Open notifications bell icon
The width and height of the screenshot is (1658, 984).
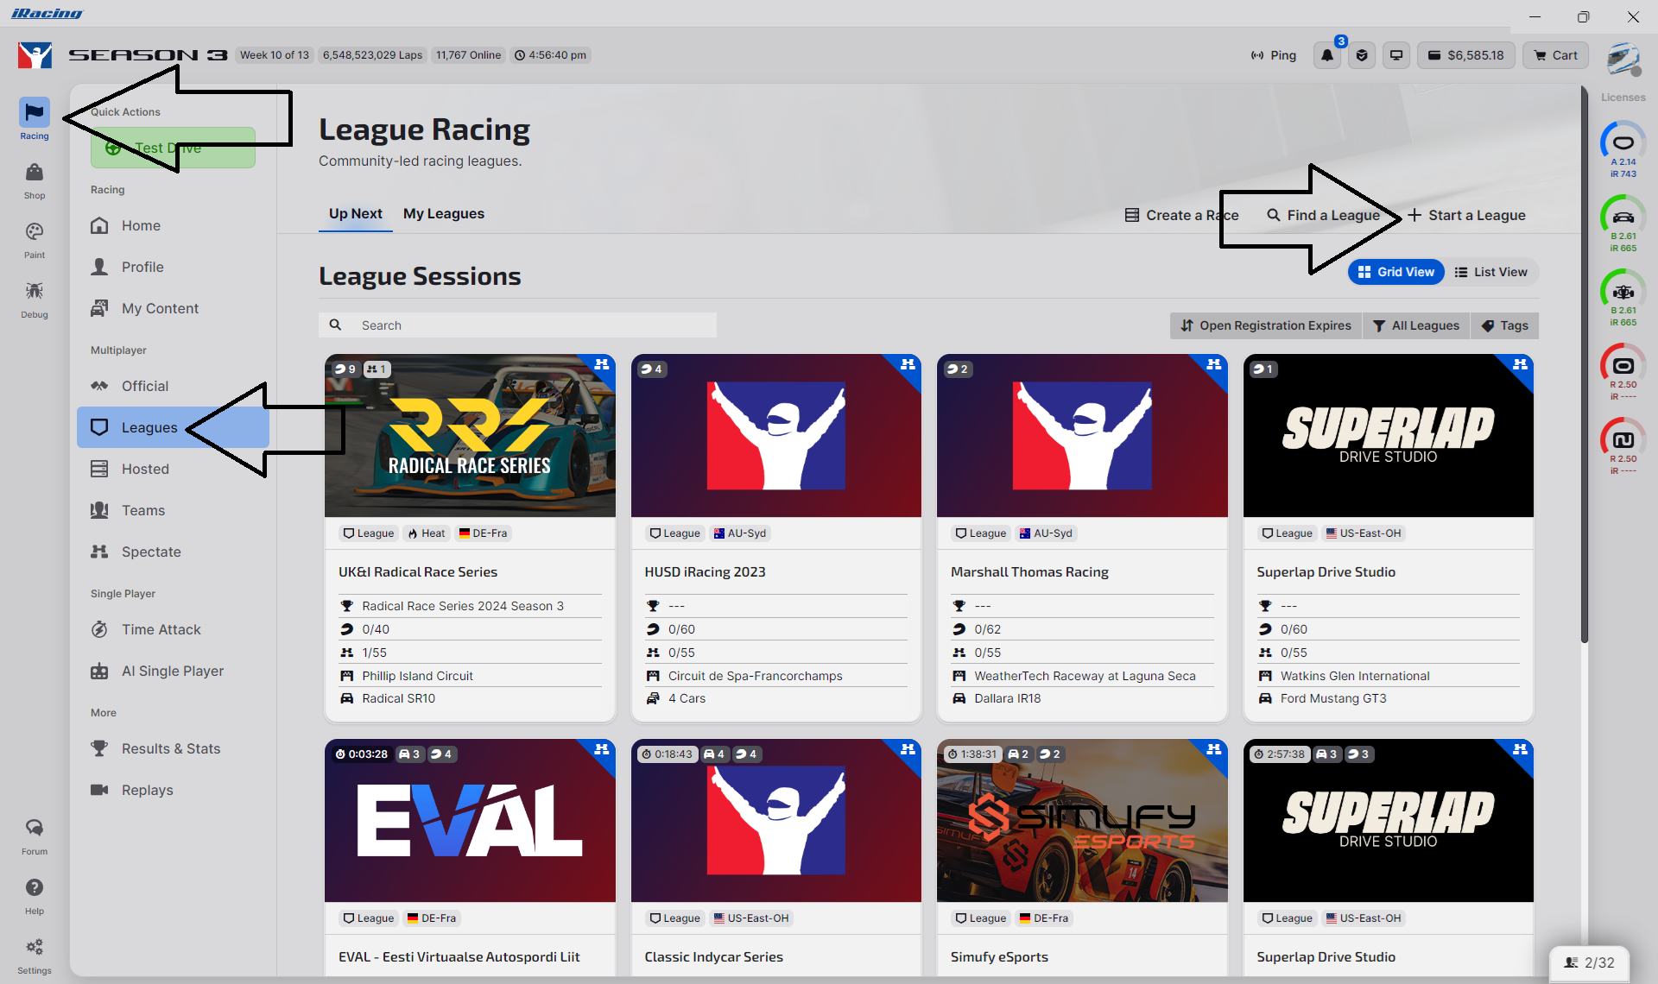pos(1327,55)
